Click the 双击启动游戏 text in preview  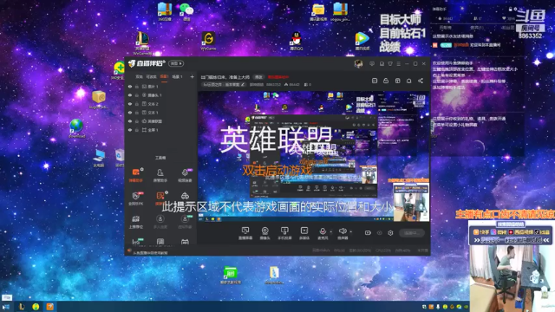277,170
